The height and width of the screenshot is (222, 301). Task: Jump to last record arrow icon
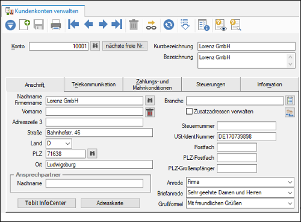[117, 24]
